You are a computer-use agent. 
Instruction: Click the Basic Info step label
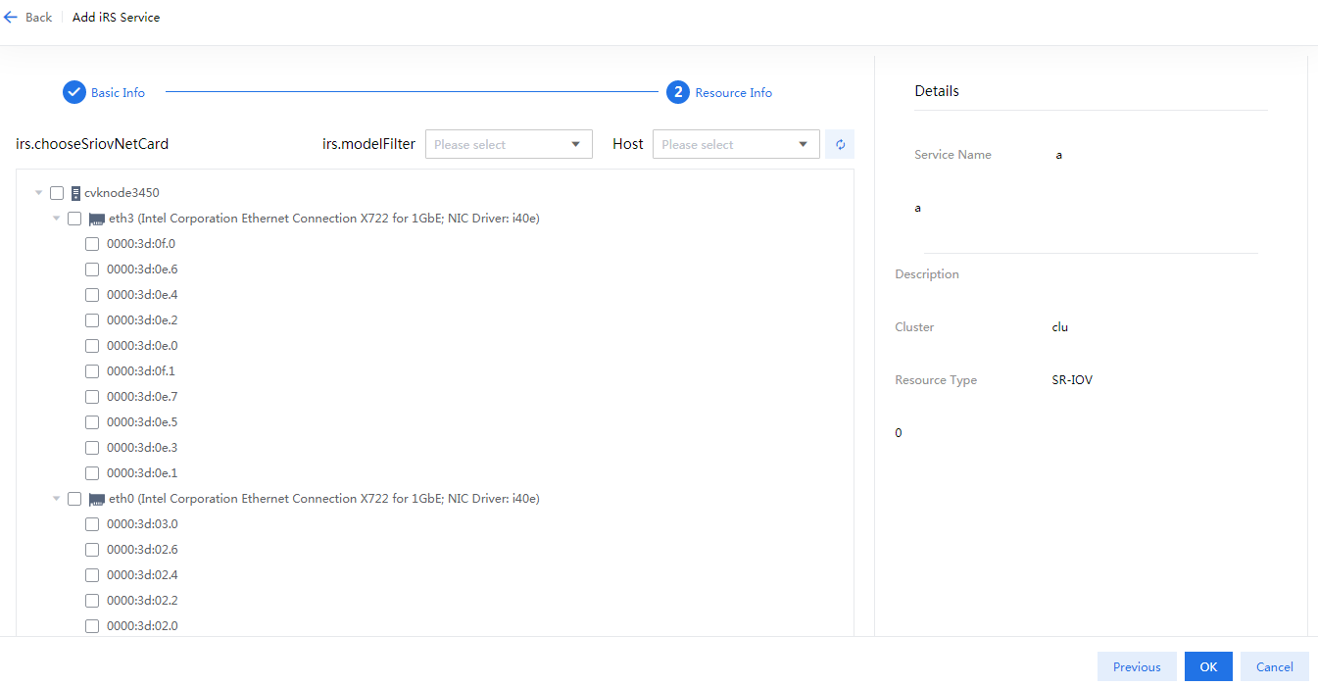(118, 93)
